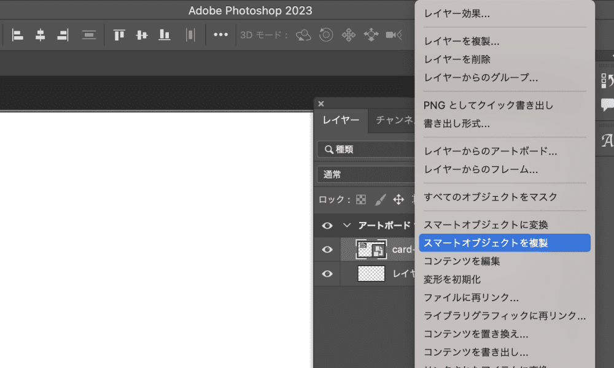Click the card layer name text
614x368 pixels.
403,250
